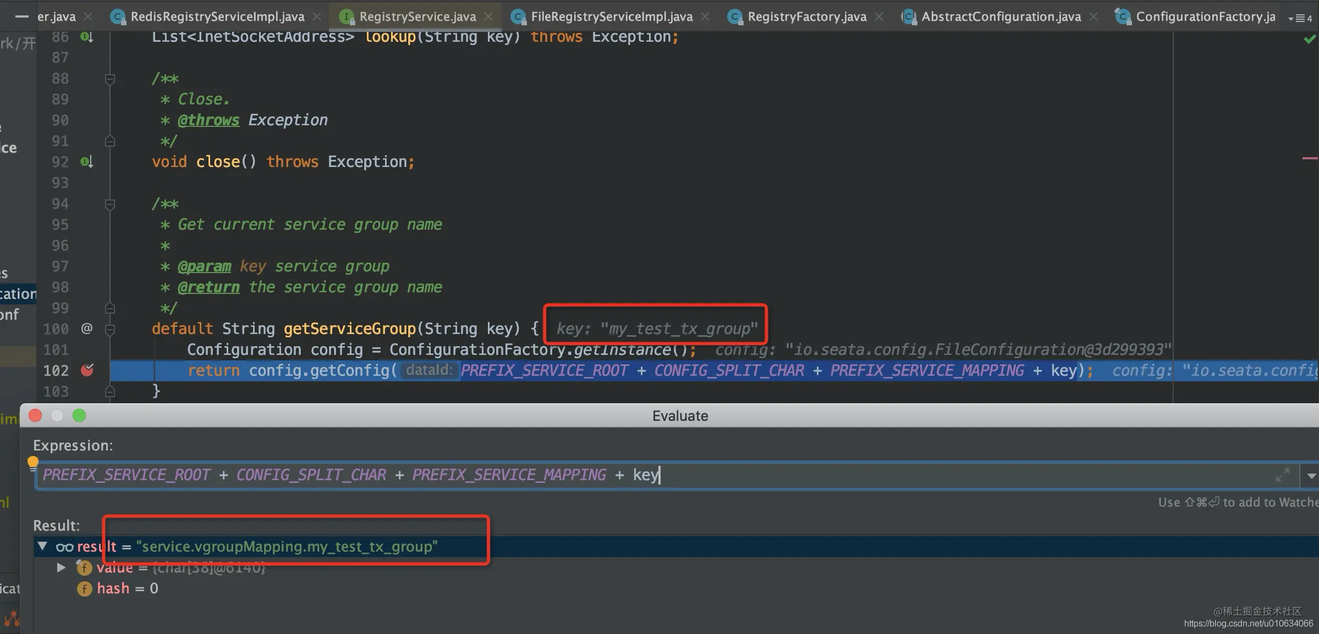Click the implemented-method gutter icon on line 92

87,162
